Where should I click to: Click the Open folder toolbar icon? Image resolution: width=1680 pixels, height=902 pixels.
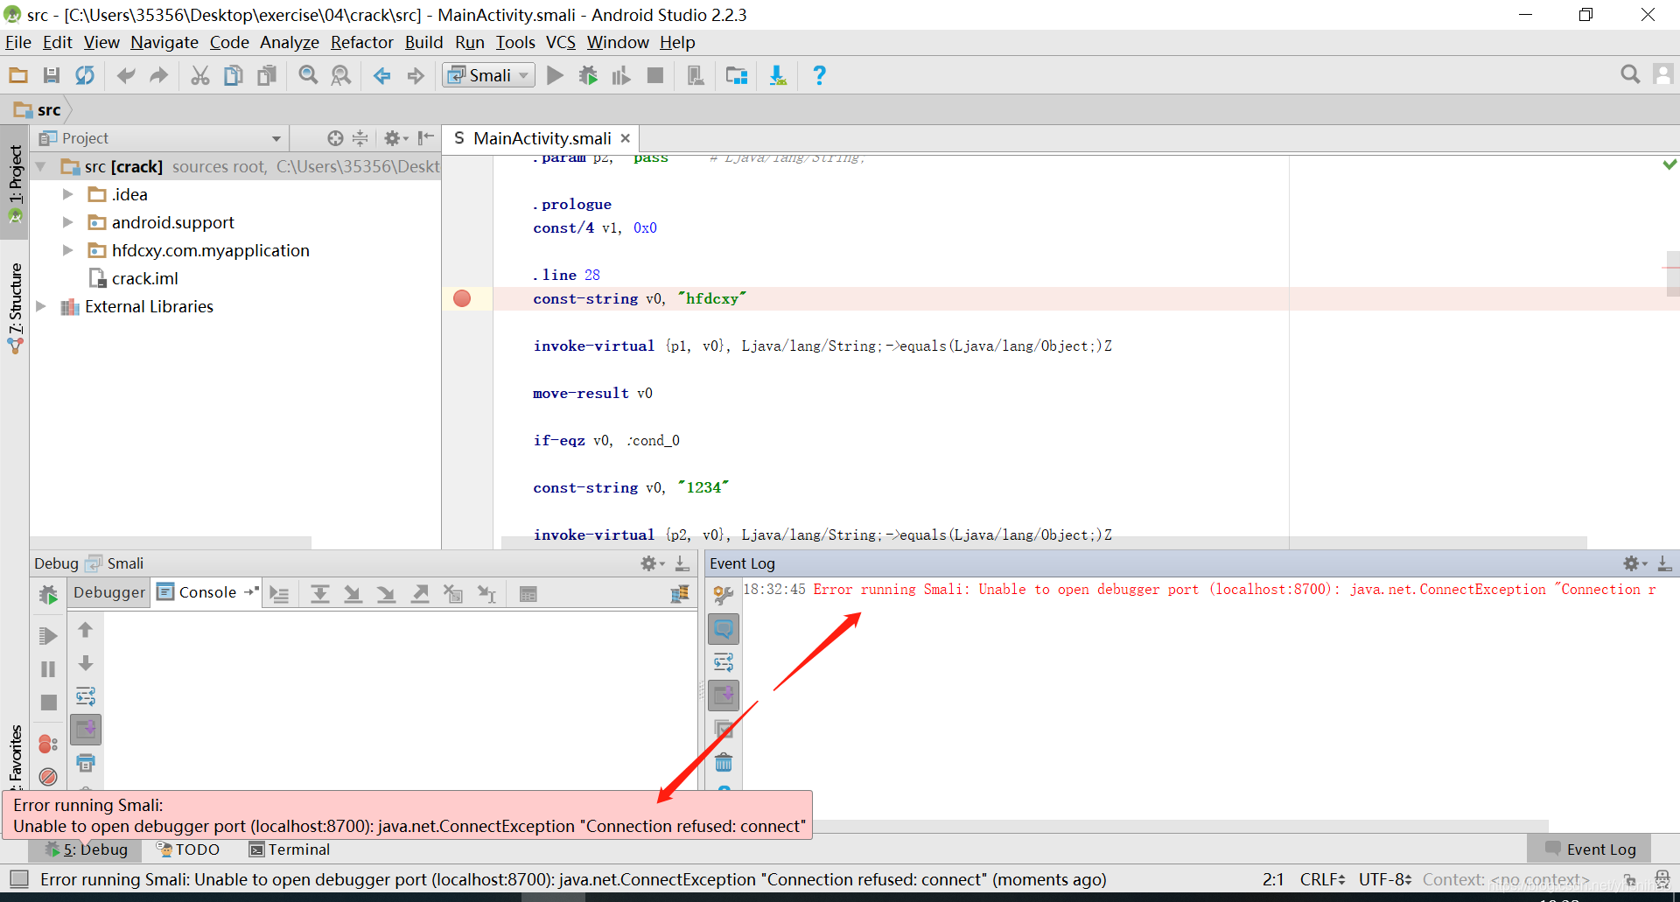(x=18, y=76)
